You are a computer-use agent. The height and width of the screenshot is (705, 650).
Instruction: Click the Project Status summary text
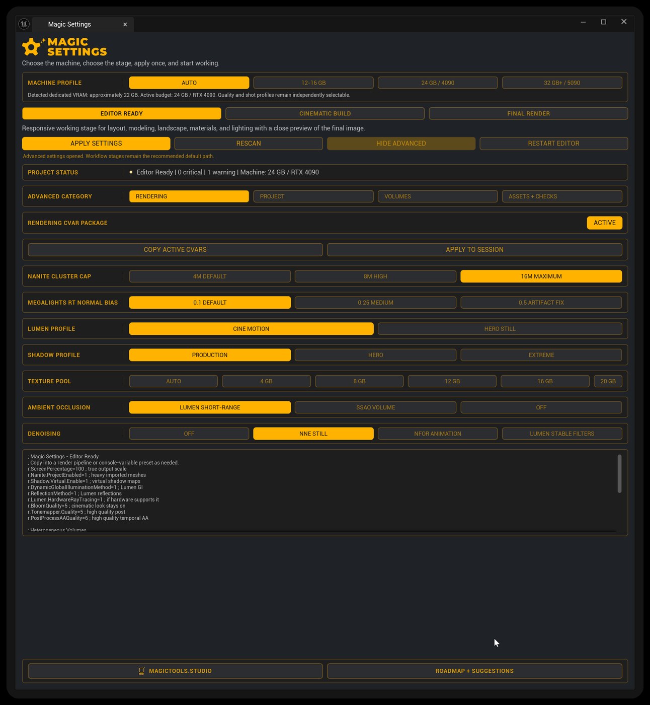coord(228,172)
